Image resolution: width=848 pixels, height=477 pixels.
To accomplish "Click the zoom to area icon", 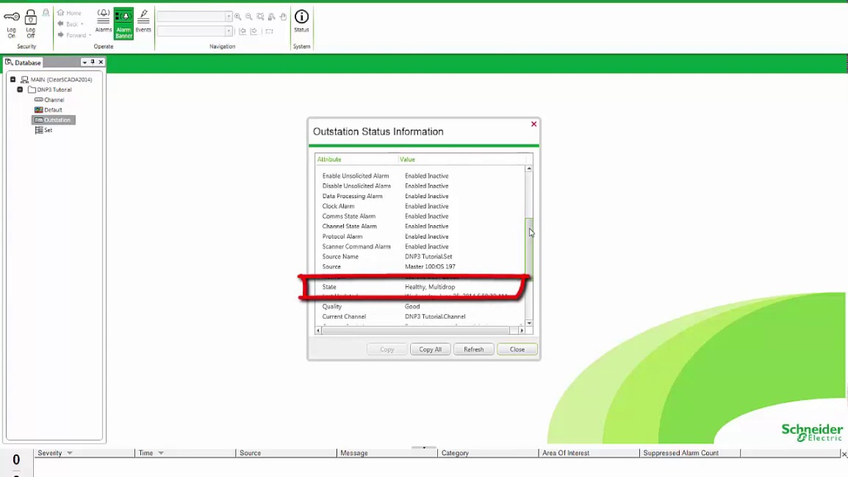I will point(260,17).
